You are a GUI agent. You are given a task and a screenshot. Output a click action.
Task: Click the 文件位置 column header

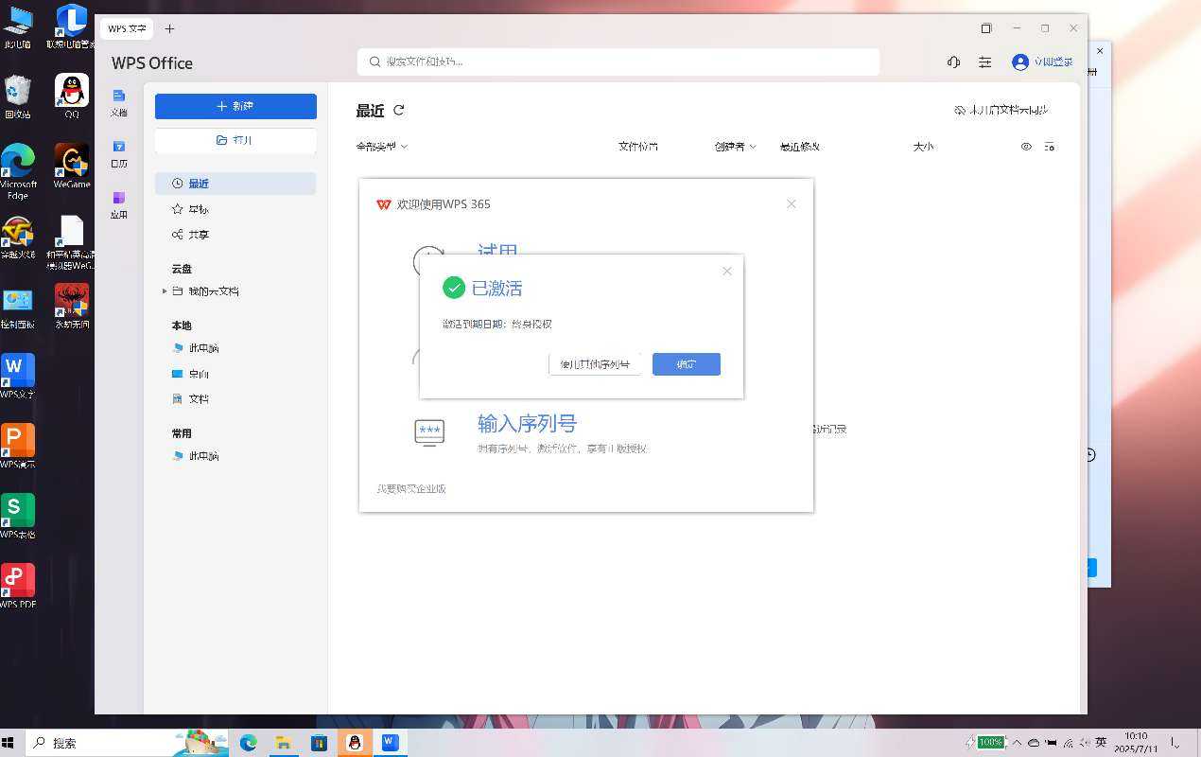(x=638, y=147)
